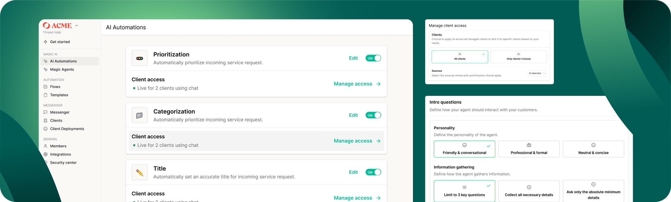The image size is (671, 202).
Task: Select the Only clients I choose option
Action: pyautogui.click(x=518, y=57)
